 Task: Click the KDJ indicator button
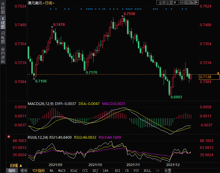click(x=95, y=171)
